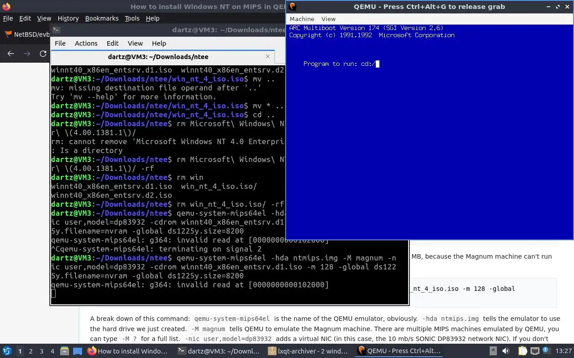Open the View menu in the terminal window
574x358 pixels.
(x=135, y=43)
